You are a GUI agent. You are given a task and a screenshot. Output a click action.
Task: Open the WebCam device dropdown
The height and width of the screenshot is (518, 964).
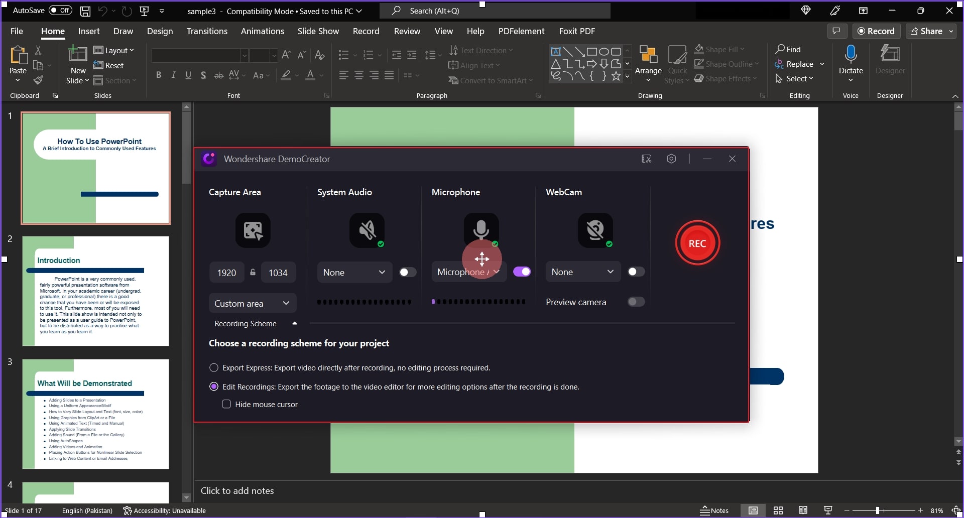[583, 272]
